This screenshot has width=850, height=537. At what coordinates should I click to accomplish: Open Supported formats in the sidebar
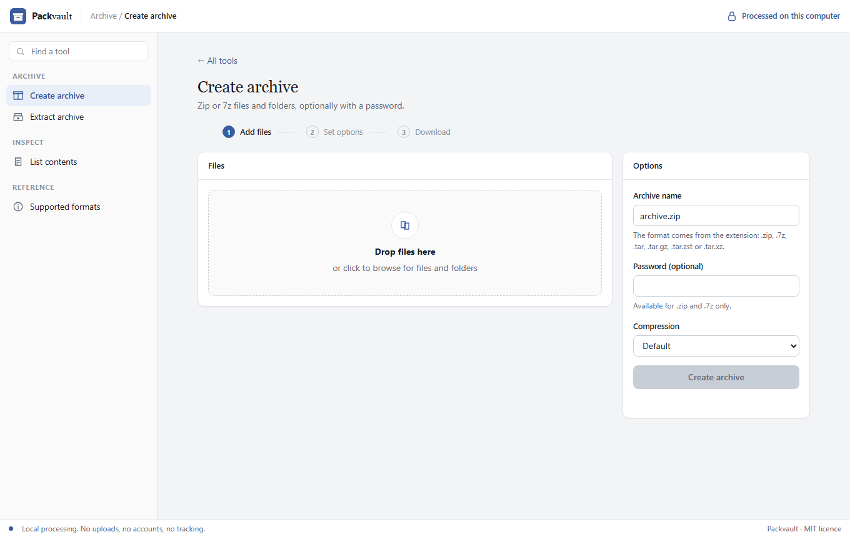(79, 207)
